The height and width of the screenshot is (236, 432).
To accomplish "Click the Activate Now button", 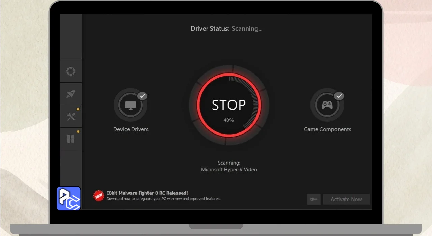I will coord(346,199).
